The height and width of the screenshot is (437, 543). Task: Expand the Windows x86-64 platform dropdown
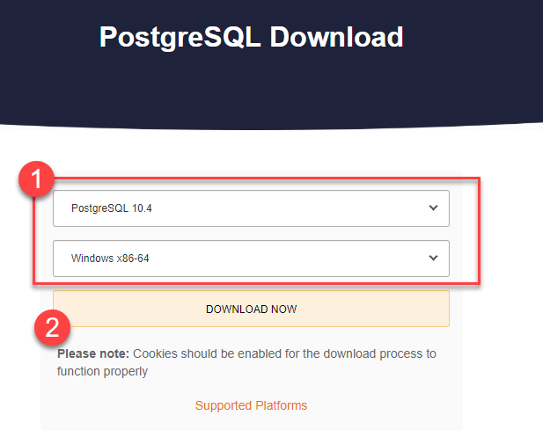[x=251, y=259]
